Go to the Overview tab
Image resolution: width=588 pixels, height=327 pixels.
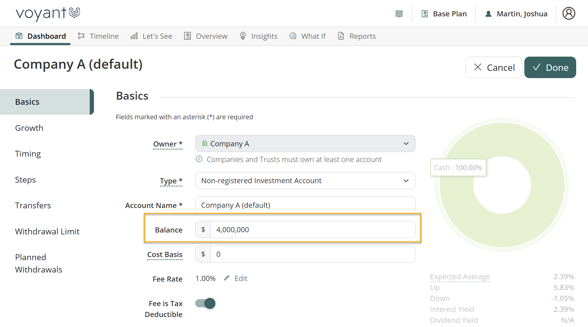point(206,36)
